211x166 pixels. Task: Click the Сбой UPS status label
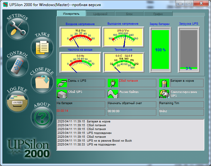[87, 94]
